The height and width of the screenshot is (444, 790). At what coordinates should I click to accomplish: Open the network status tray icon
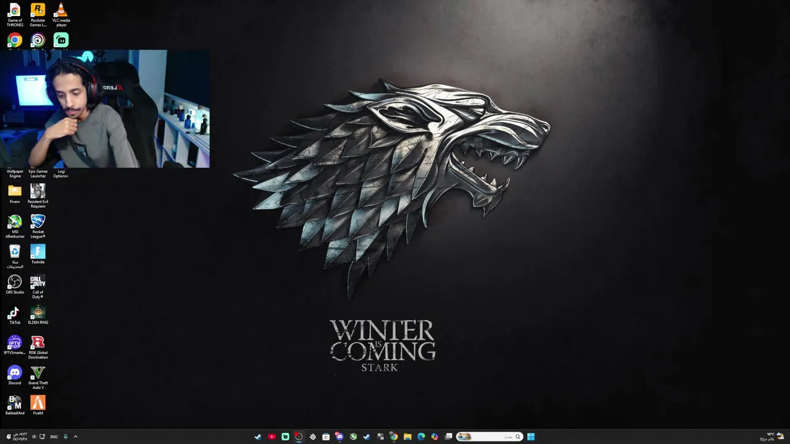coord(42,437)
